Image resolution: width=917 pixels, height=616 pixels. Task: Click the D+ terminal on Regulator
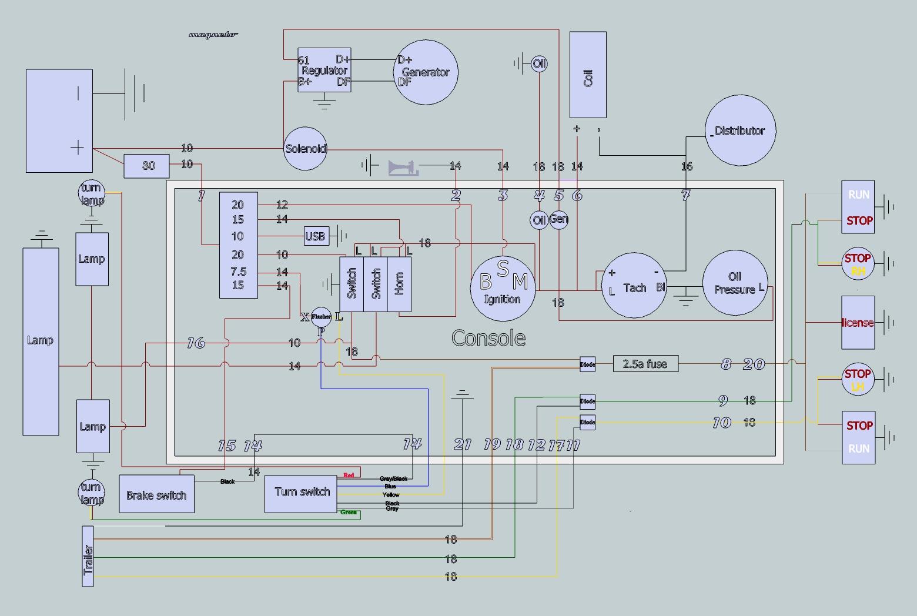(343, 59)
